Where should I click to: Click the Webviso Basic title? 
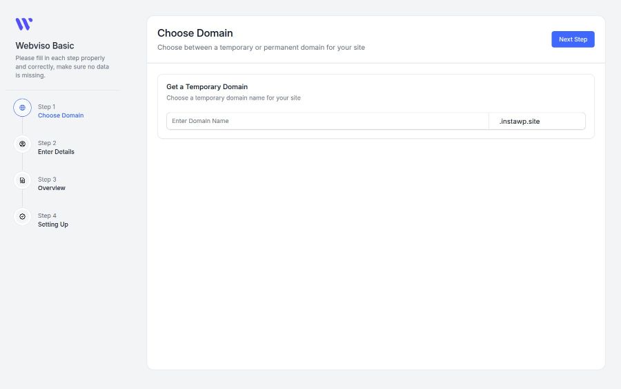click(x=45, y=46)
